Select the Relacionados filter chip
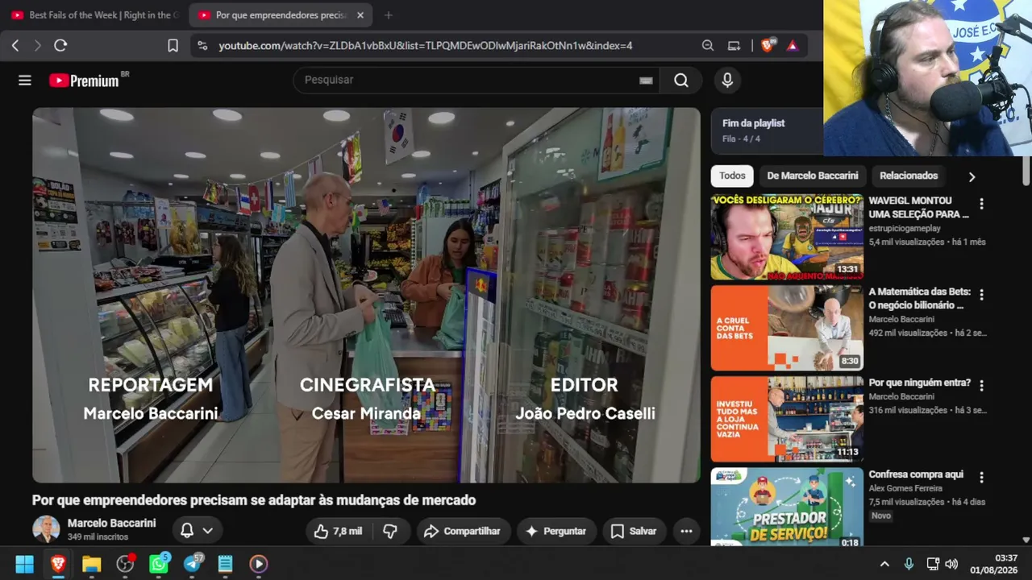 point(909,176)
